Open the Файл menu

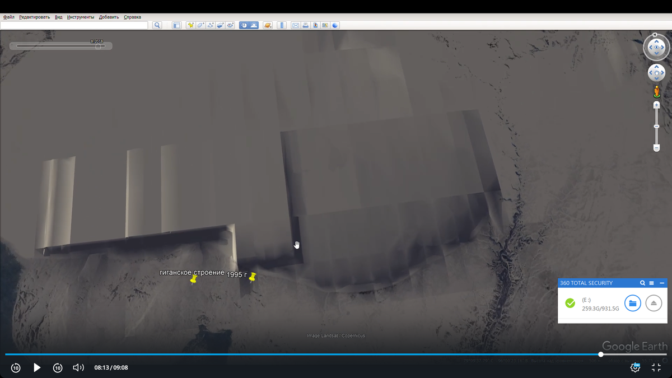click(x=8, y=17)
